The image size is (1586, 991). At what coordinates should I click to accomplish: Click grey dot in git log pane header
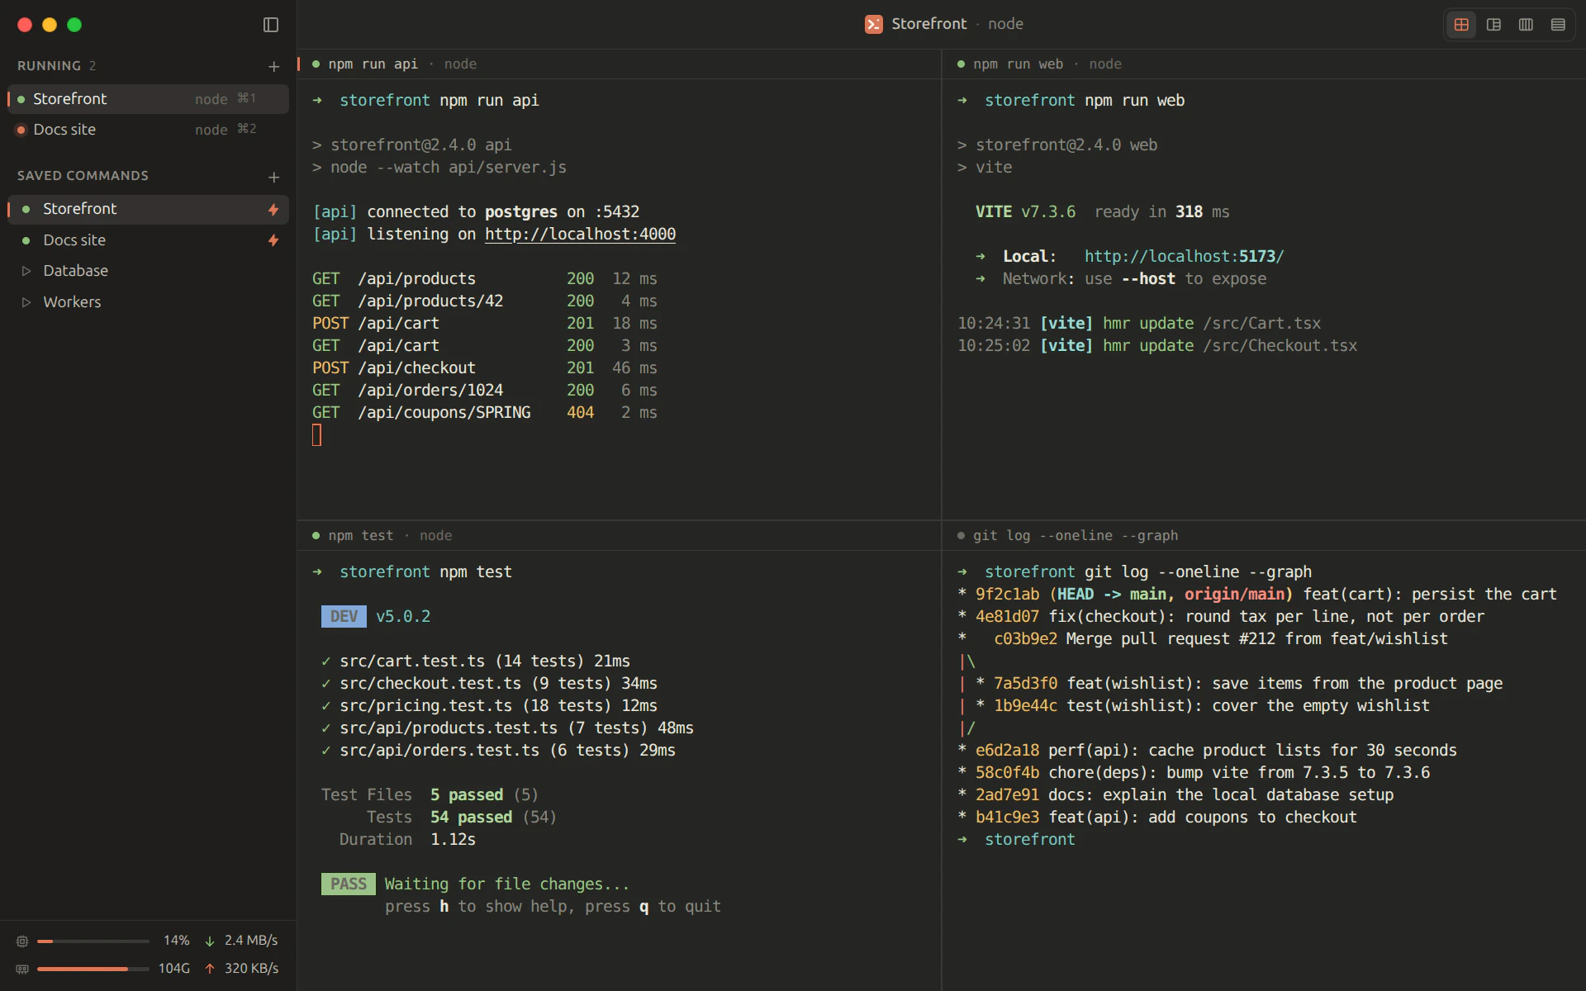click(x=961, y=535)
